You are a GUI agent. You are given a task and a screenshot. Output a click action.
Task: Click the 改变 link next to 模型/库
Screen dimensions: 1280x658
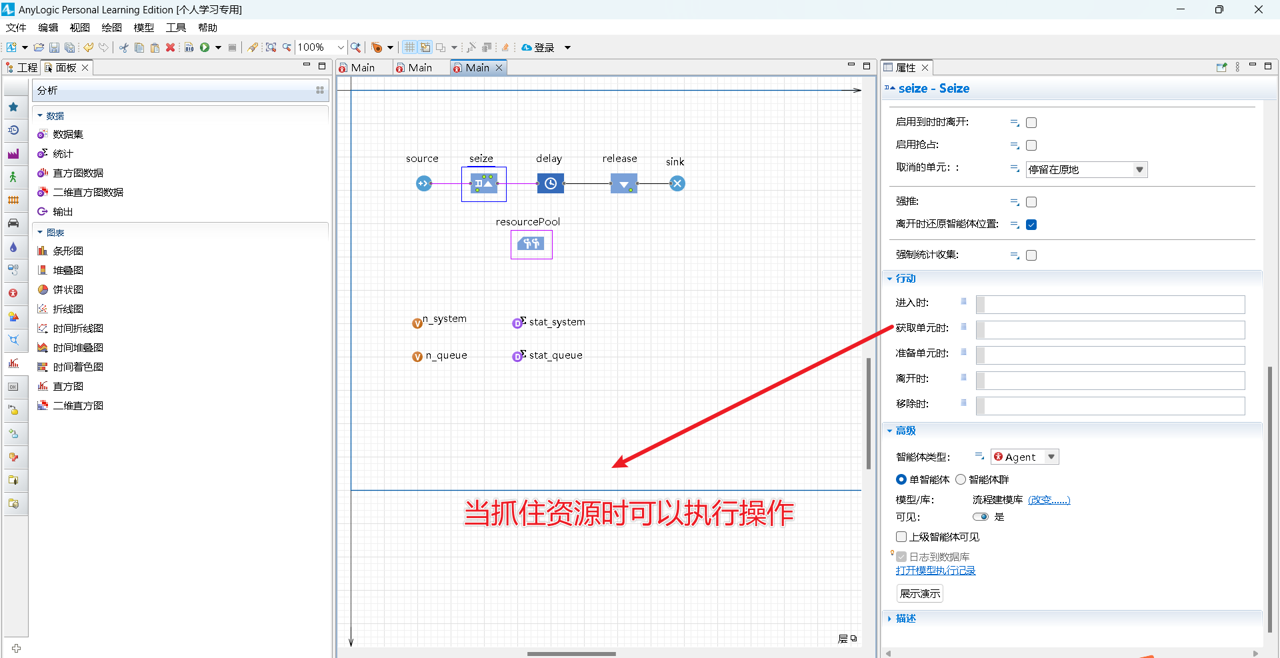pos(1049,499)
